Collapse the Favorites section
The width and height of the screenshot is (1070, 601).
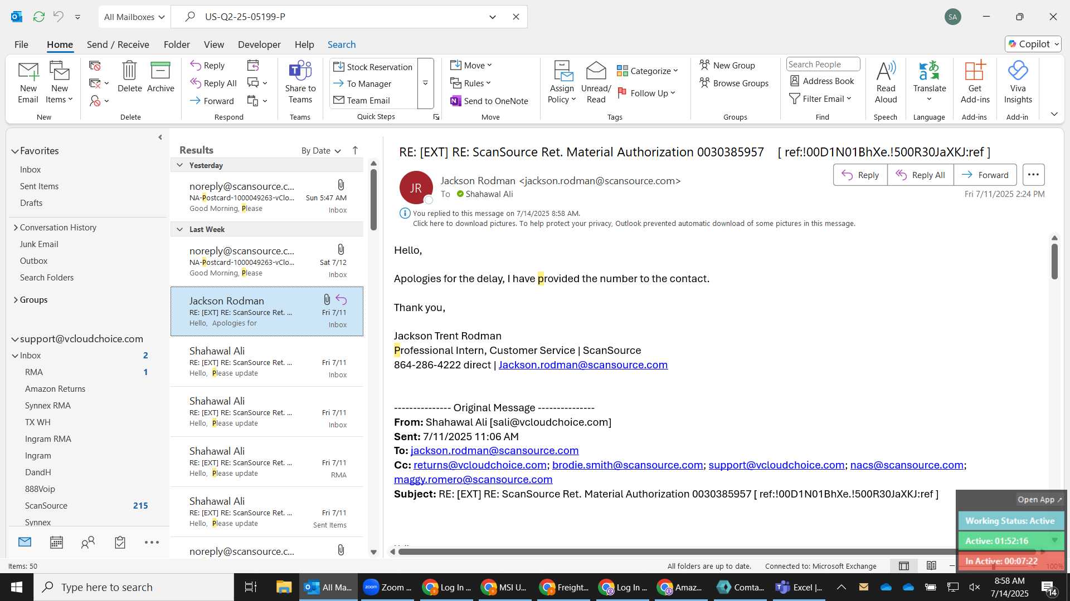[x=15, y=151]
